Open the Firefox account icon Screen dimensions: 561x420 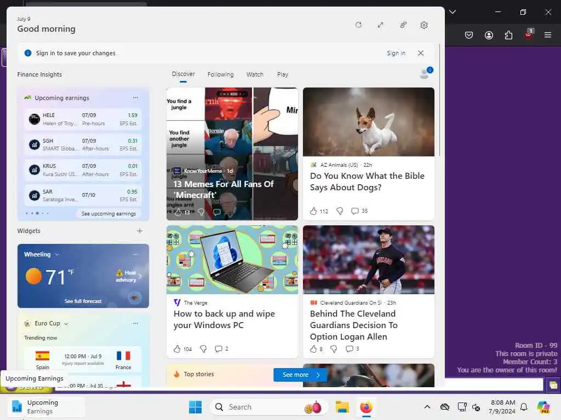coord(489,35)
